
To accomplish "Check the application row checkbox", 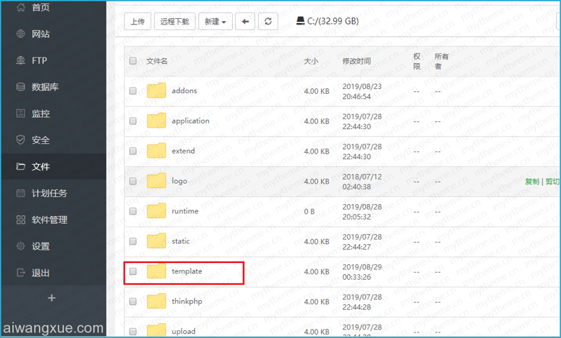I will click(133, 121).
